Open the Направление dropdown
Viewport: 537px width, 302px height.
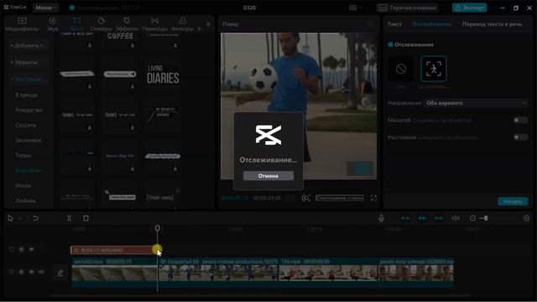(476, 103)
